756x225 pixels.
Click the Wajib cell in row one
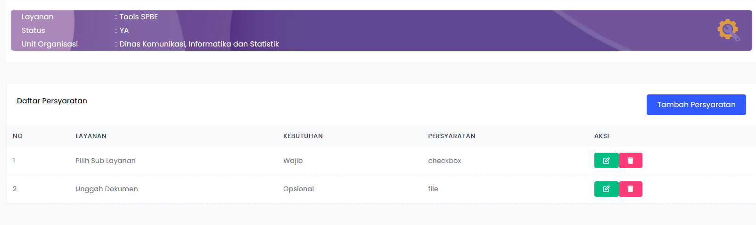pos(293,161)
